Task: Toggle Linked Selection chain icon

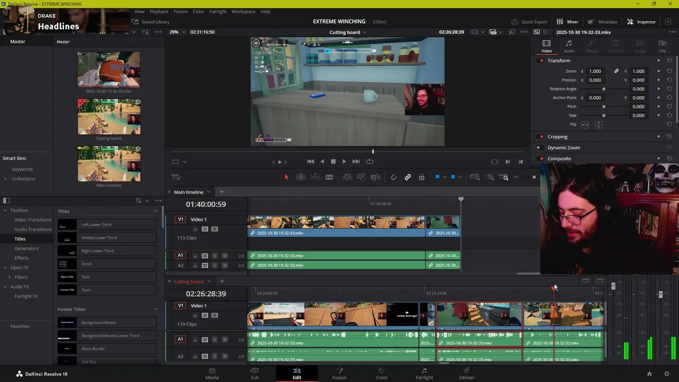Action: [x=407, y=177]
